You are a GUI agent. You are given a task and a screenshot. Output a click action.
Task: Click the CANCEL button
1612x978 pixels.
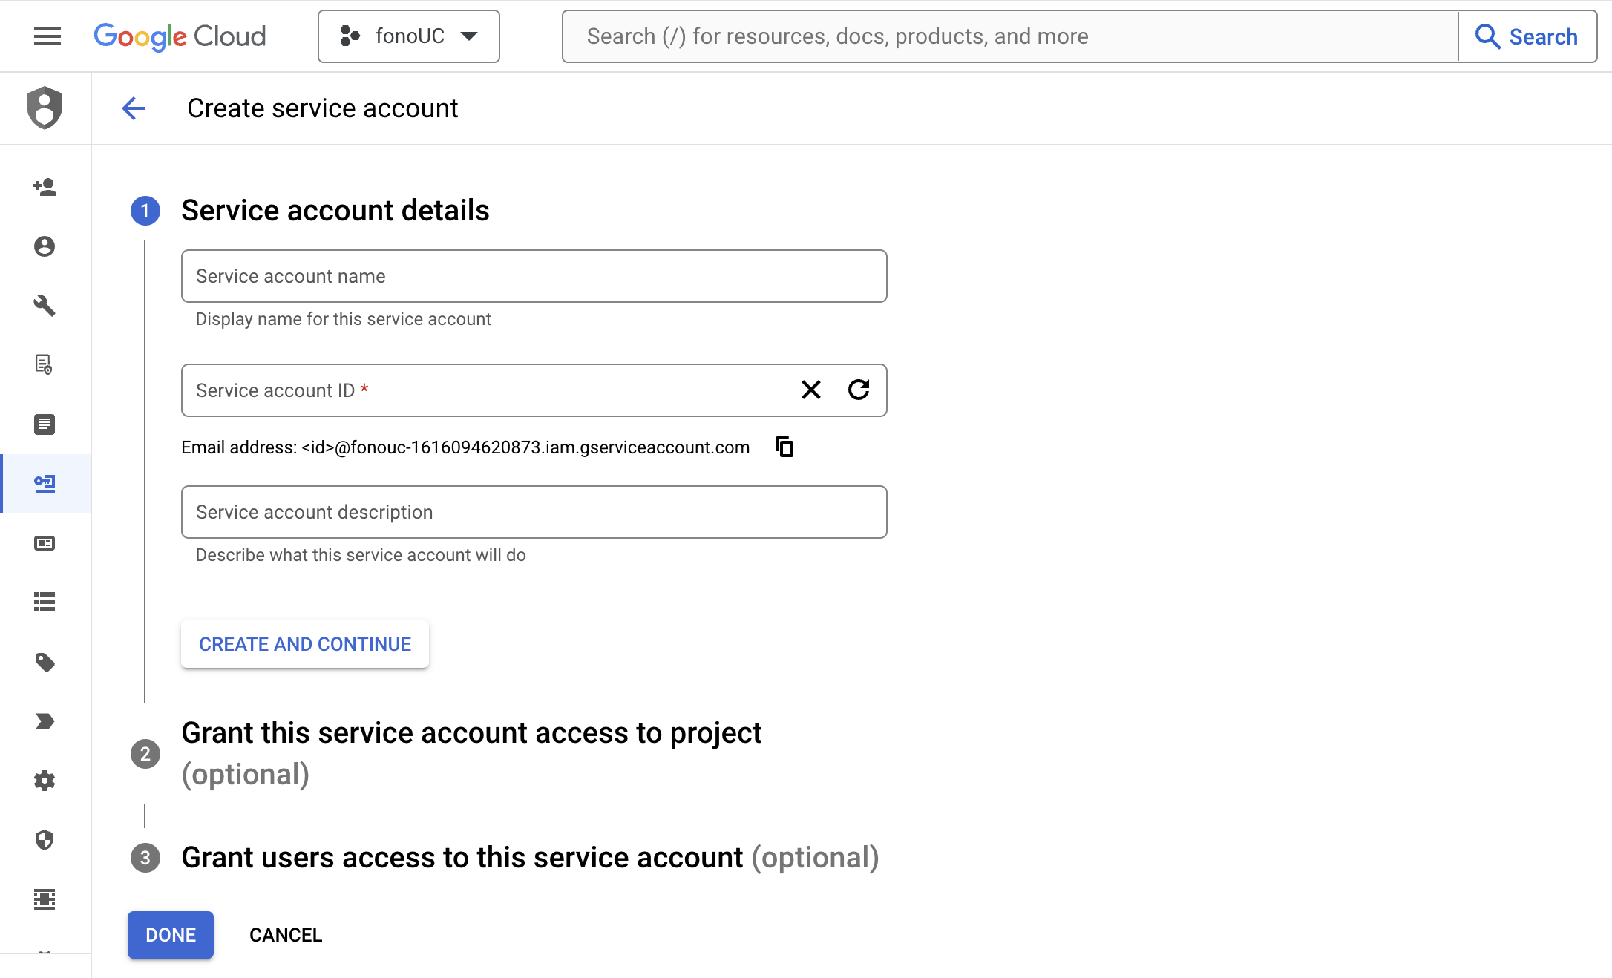pos(286,935)
